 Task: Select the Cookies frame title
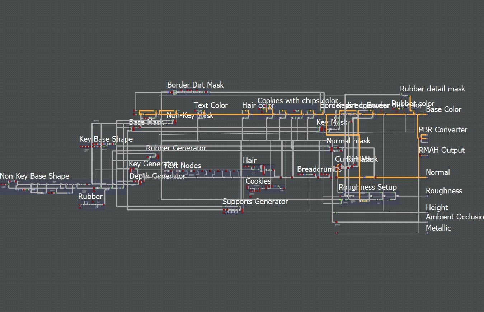tap(258, 181)
